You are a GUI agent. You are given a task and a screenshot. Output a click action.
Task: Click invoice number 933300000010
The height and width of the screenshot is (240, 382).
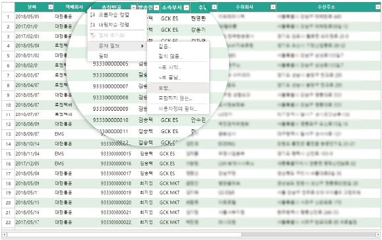pos(110,120)
